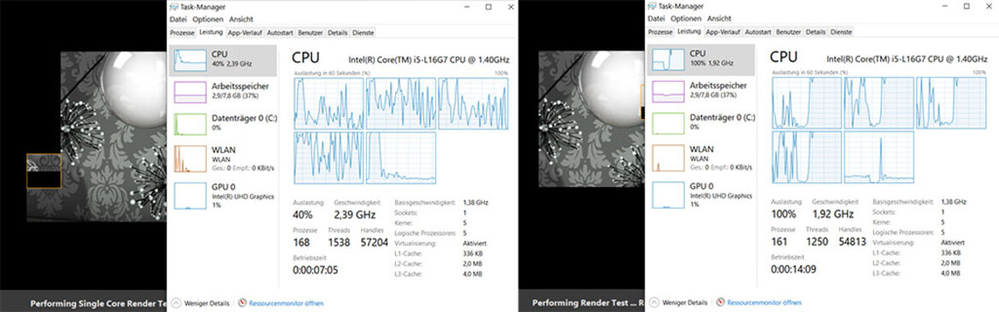Open Datei menu in left Task-Manager
The height and width of the screenshot is (312, 999).
click(178, 20)
